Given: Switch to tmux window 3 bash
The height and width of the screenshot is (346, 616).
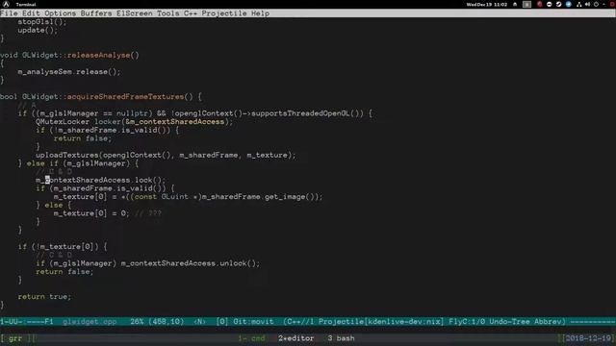Looking at the screenshot, I should [x=341, y=338].
